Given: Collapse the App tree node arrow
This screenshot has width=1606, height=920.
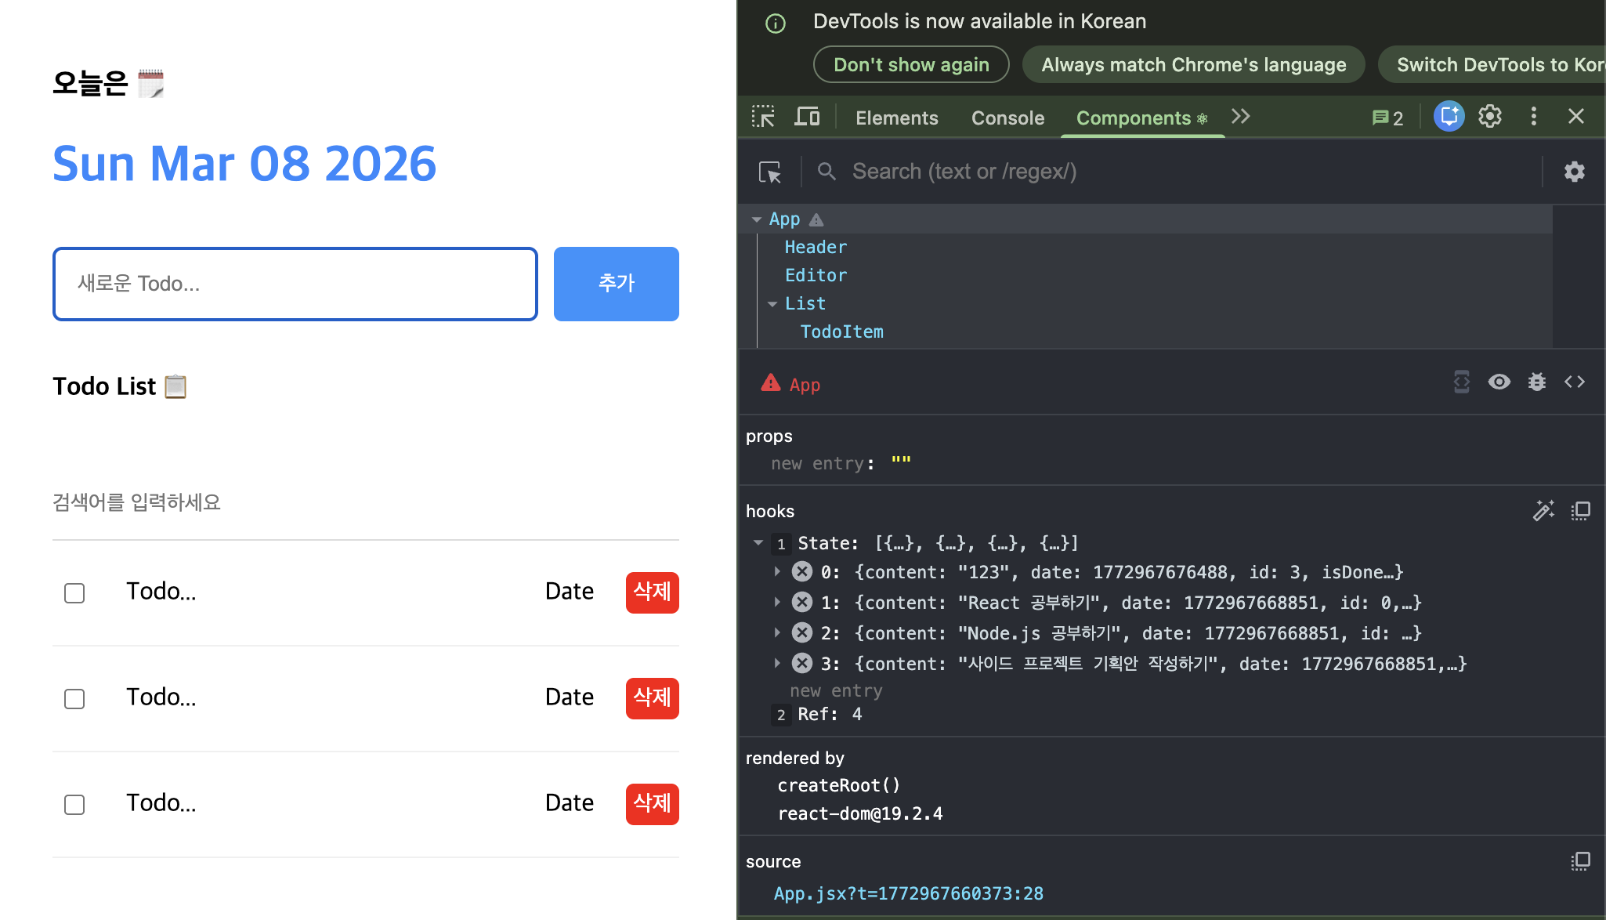Looking at the screenshot, I should (757, 219).
